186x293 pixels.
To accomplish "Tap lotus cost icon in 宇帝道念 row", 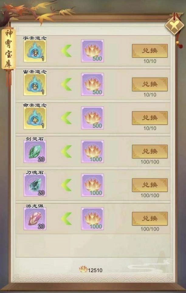I will [x=92, y=51].
